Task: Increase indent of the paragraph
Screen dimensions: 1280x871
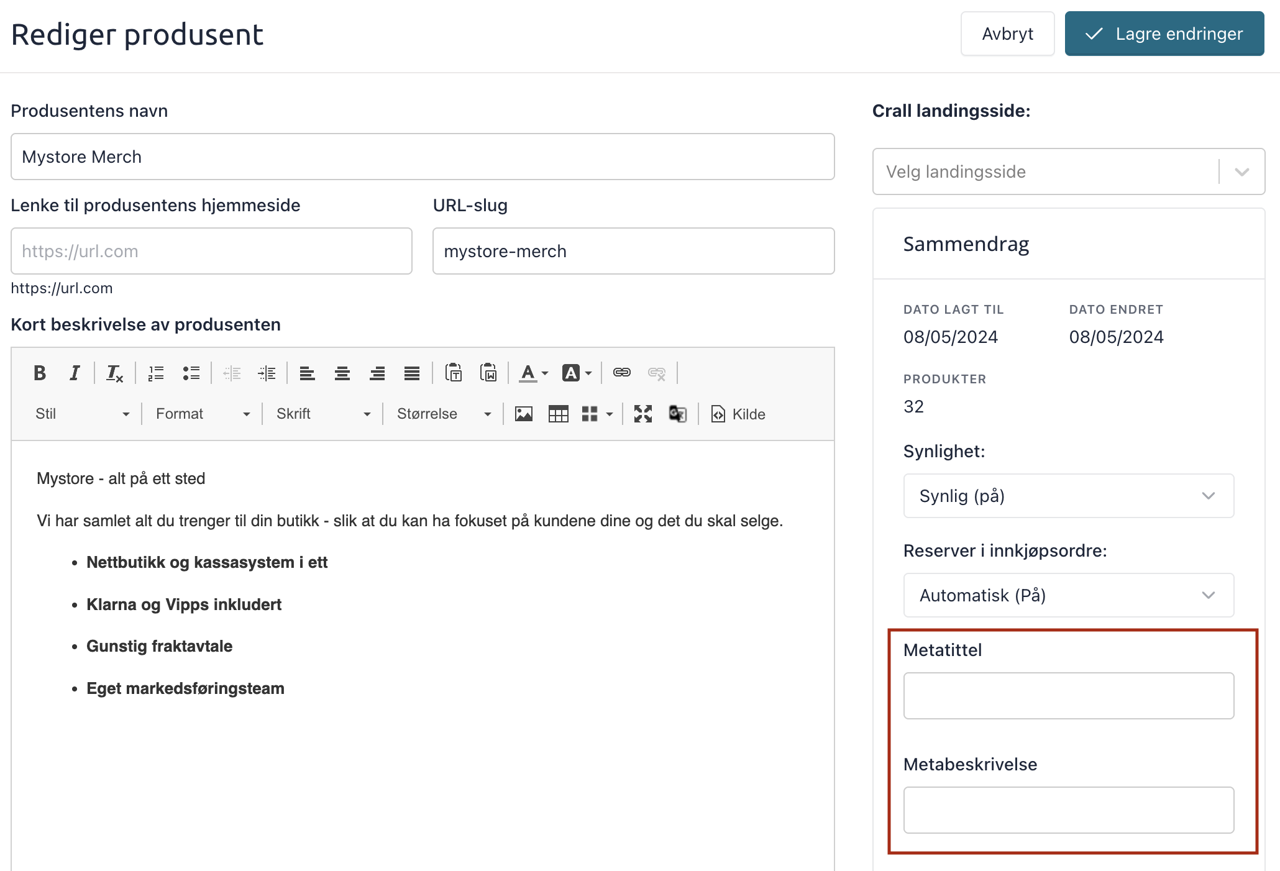Action: (x=267, y=373)
